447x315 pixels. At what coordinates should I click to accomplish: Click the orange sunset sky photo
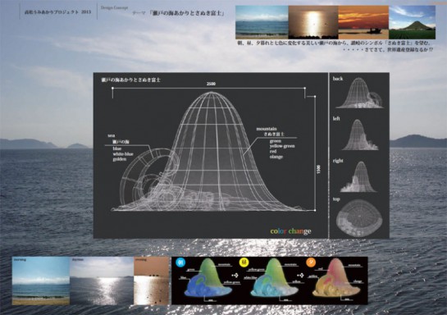pyautogui.click(x=363, y=22)
